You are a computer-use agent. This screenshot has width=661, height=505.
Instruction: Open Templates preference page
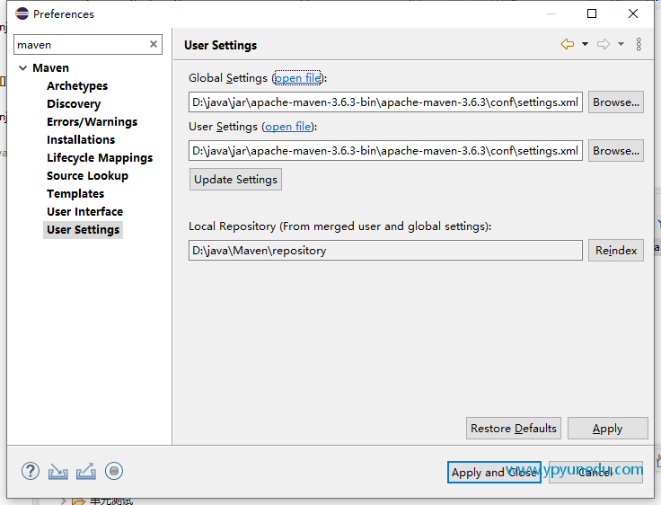coord(75,194)
